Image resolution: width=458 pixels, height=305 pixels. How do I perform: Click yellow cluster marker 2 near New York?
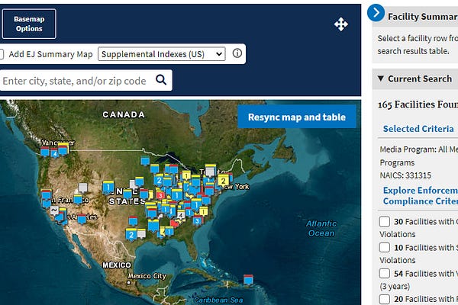pos(223,181)
